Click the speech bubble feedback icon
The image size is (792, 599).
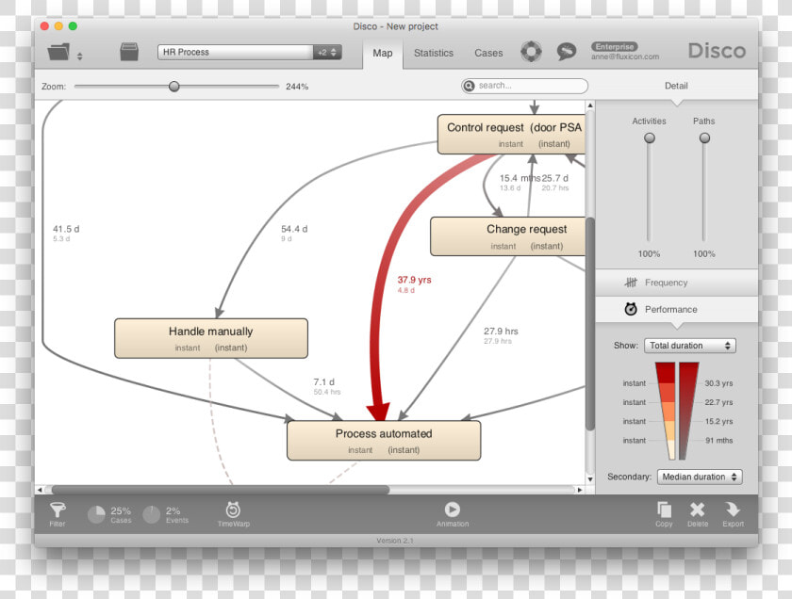[x=567, y=52]
